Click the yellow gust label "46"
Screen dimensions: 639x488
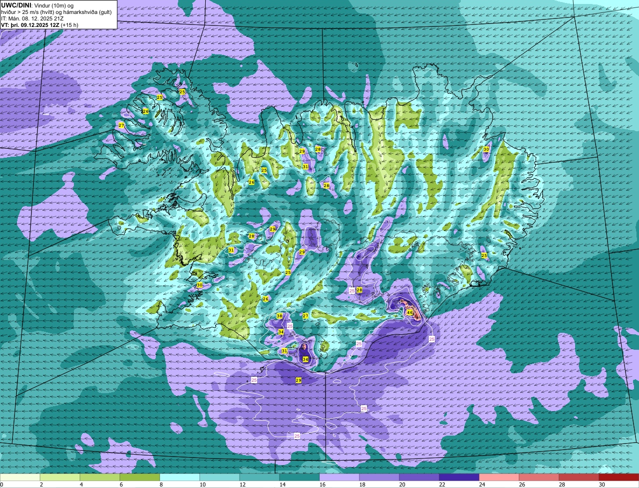[410, 313]
